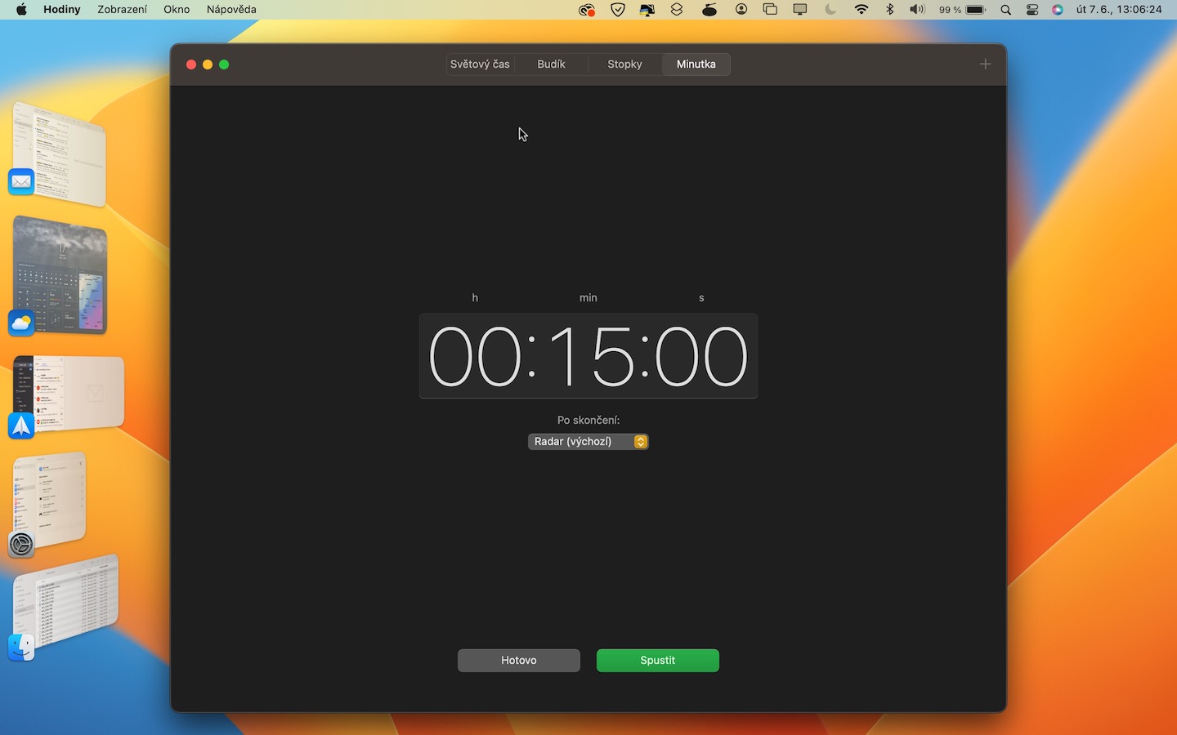Open Stage Manager menu bar icon
Screen dimensions: 1177x735
tap(770, 10)
